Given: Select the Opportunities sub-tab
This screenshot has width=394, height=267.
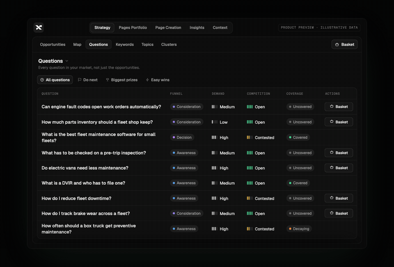Looking at the screenshot, I should [x=53, y=44].
